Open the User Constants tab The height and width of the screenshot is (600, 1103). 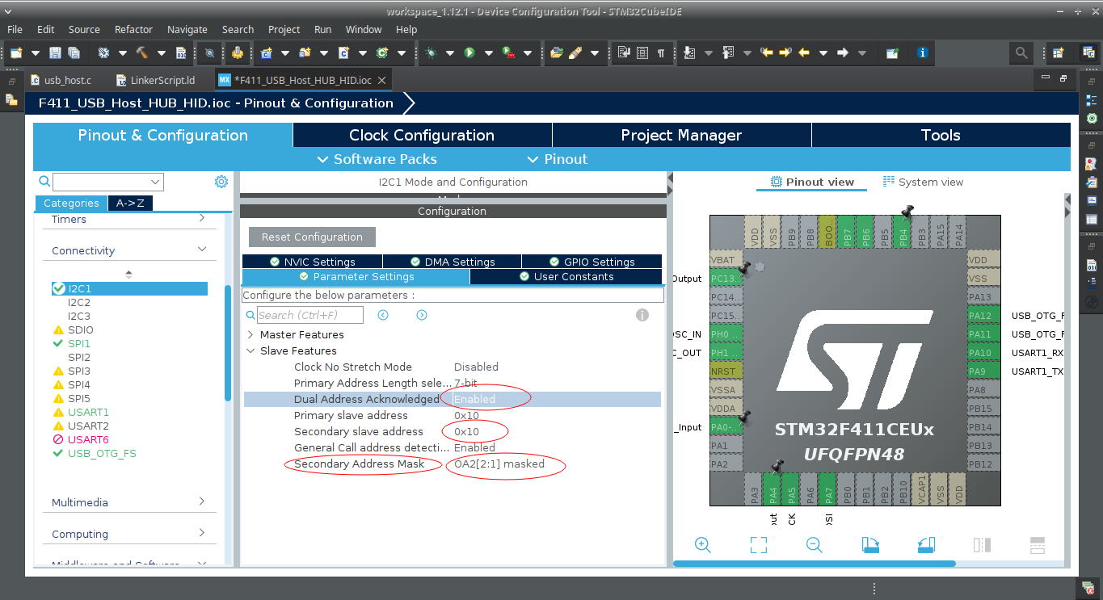click(x=566, y=276)
